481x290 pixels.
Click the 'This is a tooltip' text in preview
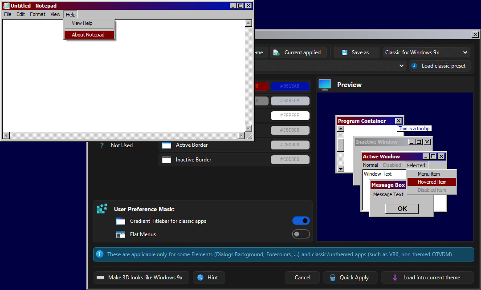coord(414,129)
